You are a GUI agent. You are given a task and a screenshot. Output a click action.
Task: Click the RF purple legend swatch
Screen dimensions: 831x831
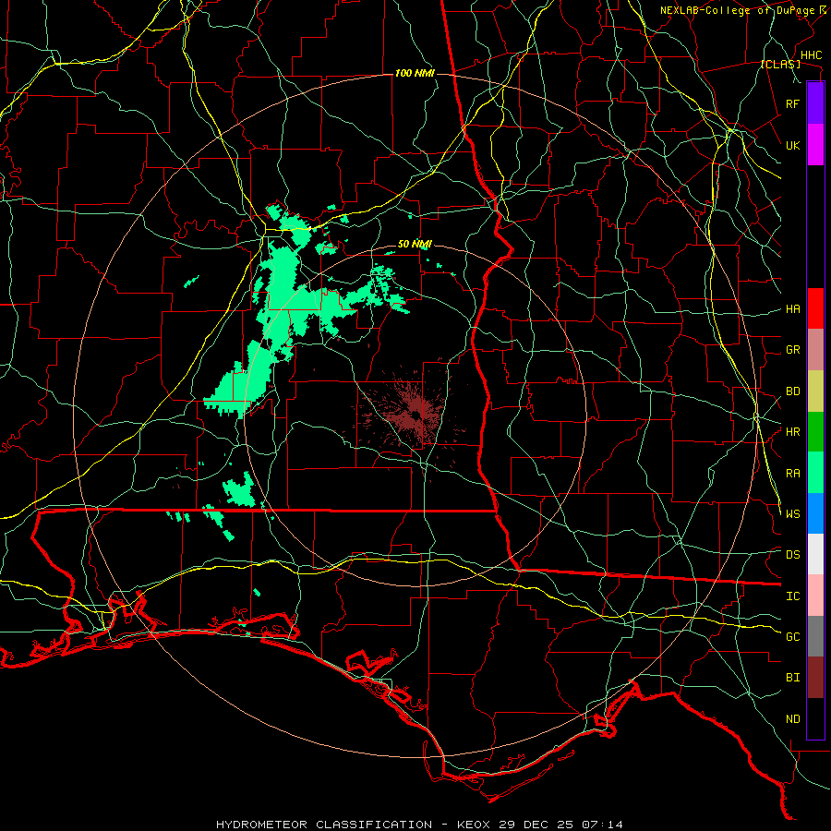coord(815,103)
